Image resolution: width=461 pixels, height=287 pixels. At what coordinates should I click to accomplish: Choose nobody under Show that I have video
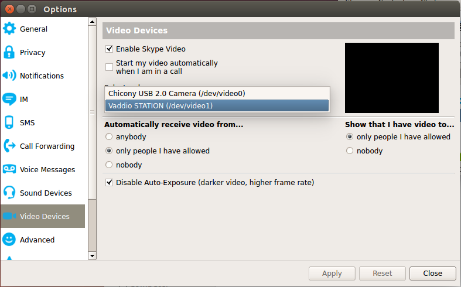350,151
